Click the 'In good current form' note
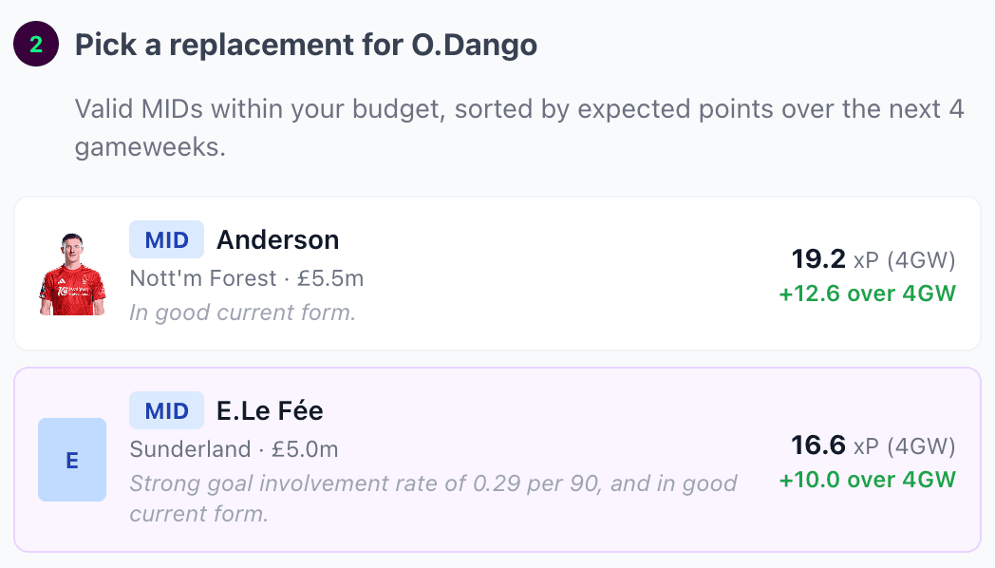The height and width of the screenshot is (568, 995). pyautogui.click(x=242, y=312)
